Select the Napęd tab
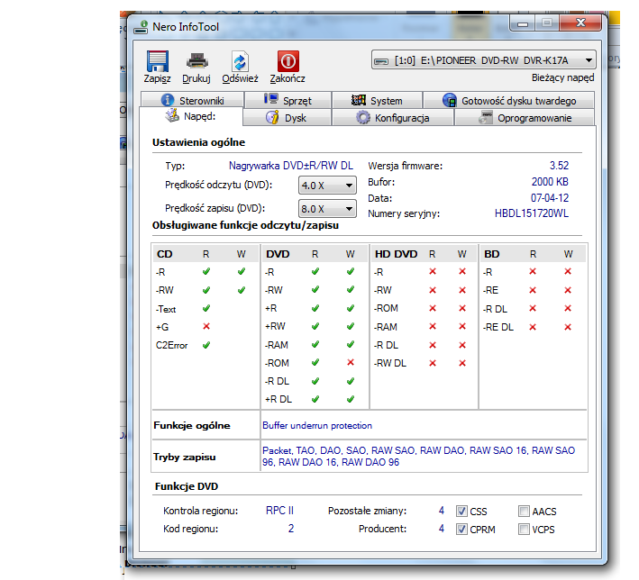 pyautogui.click(x=191, y=116)
